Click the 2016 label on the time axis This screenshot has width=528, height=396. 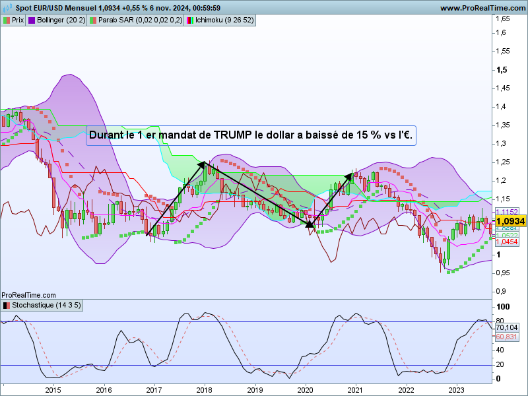point(104,391)
